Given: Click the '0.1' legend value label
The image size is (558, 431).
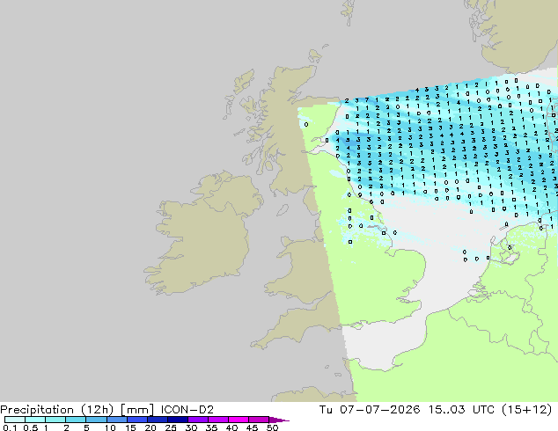Looking at the screenshot, I should [10, 427].
